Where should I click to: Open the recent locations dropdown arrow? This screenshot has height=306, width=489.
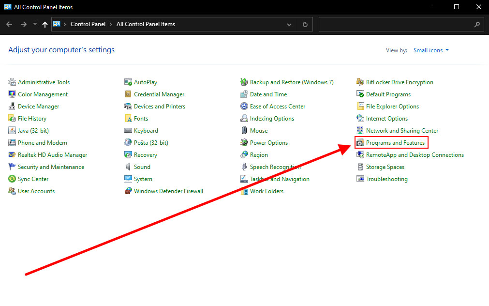click(x=35, y=24)
